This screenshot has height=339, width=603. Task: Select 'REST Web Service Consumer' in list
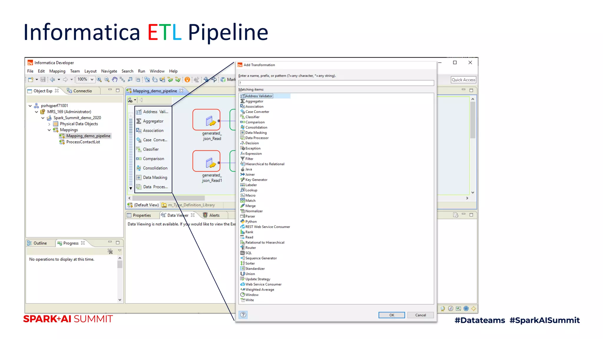pos(268,227)
